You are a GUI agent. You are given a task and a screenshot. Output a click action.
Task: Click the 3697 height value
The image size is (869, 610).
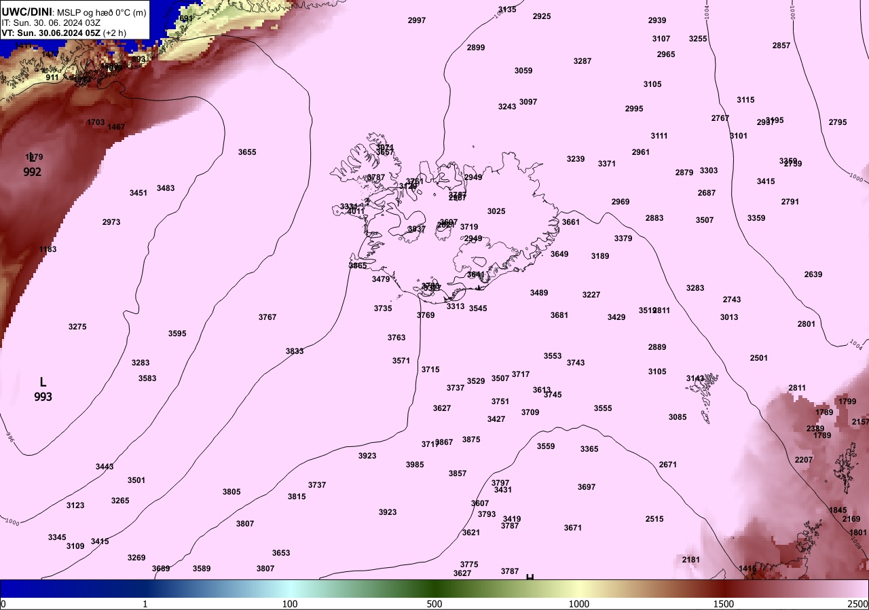(587, 487)
